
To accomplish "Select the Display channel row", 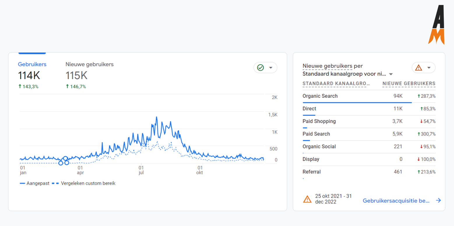I will [369, 159].
